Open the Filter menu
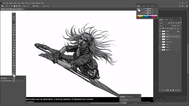This screenshot has height=106, width=189. pos(27,3)
